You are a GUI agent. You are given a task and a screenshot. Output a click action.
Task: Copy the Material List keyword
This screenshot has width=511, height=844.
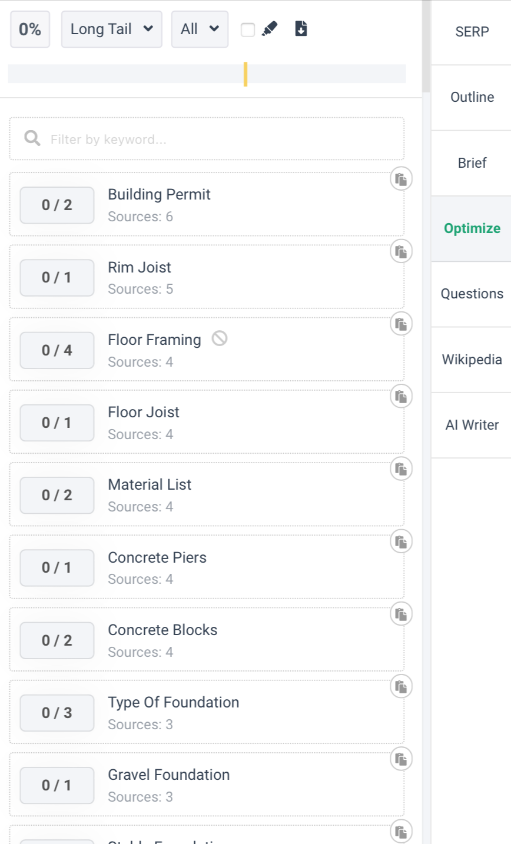click(401, 470)
